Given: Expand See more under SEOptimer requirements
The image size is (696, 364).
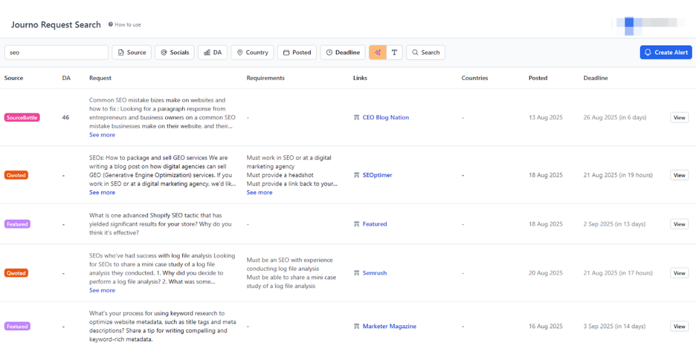Looking at the screenshot, I should (x=259, y=192).
